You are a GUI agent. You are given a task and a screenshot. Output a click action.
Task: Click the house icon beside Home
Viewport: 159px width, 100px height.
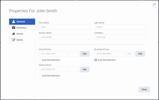(14, 34)
